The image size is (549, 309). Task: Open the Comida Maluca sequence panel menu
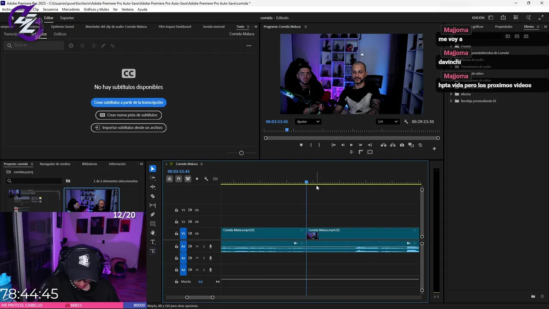pos(201,164)
